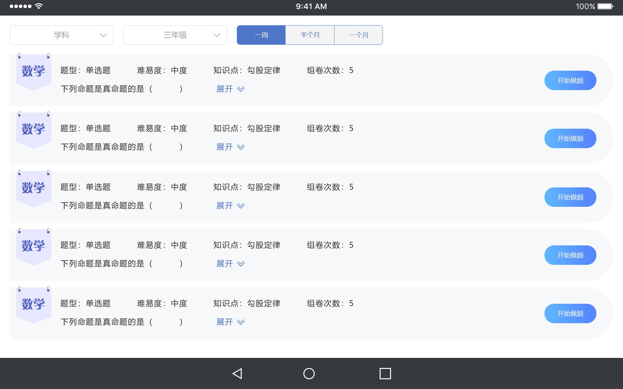Click the double chevron on the second question
This screenshot has width=623, height=389.
coord(241,147)
